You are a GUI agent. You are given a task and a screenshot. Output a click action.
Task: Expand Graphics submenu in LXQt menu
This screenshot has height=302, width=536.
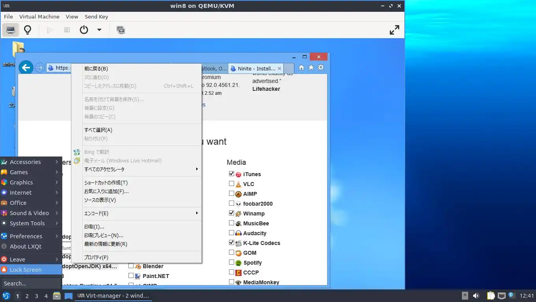pyautogui.click(x=31, y=182)
